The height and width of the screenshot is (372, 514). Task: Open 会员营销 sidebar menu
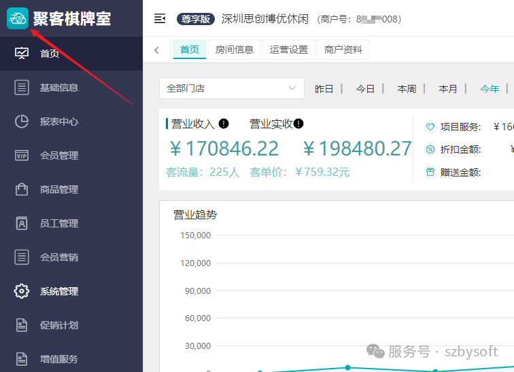click(71, 257)
